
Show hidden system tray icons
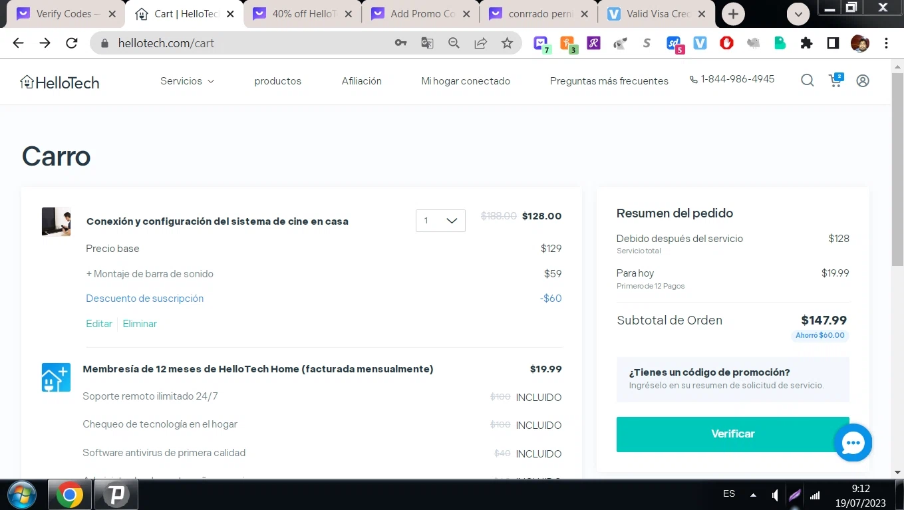753,495
